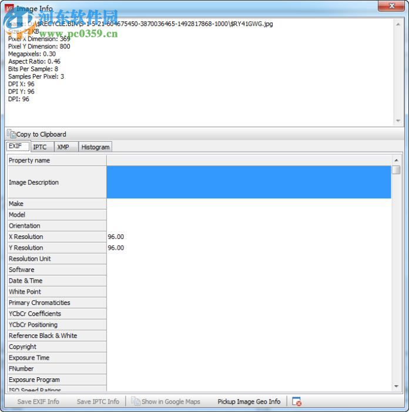
Task: Click the Save EXIF Info button
Action: pos(38,401)
